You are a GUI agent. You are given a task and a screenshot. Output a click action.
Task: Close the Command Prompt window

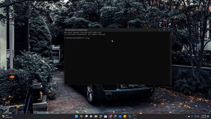[169, 30]
